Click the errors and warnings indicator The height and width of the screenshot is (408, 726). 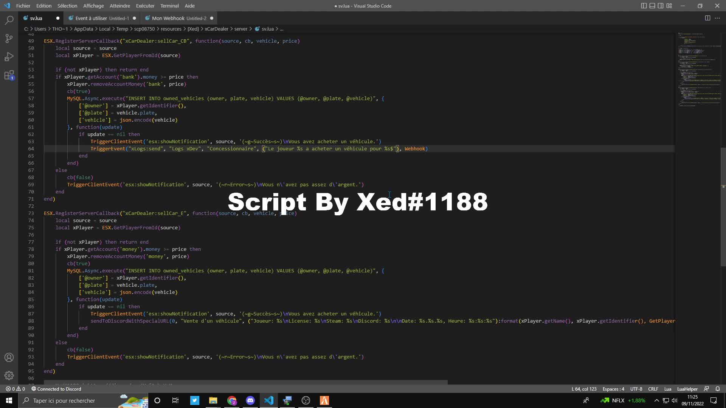click(16, 389)
